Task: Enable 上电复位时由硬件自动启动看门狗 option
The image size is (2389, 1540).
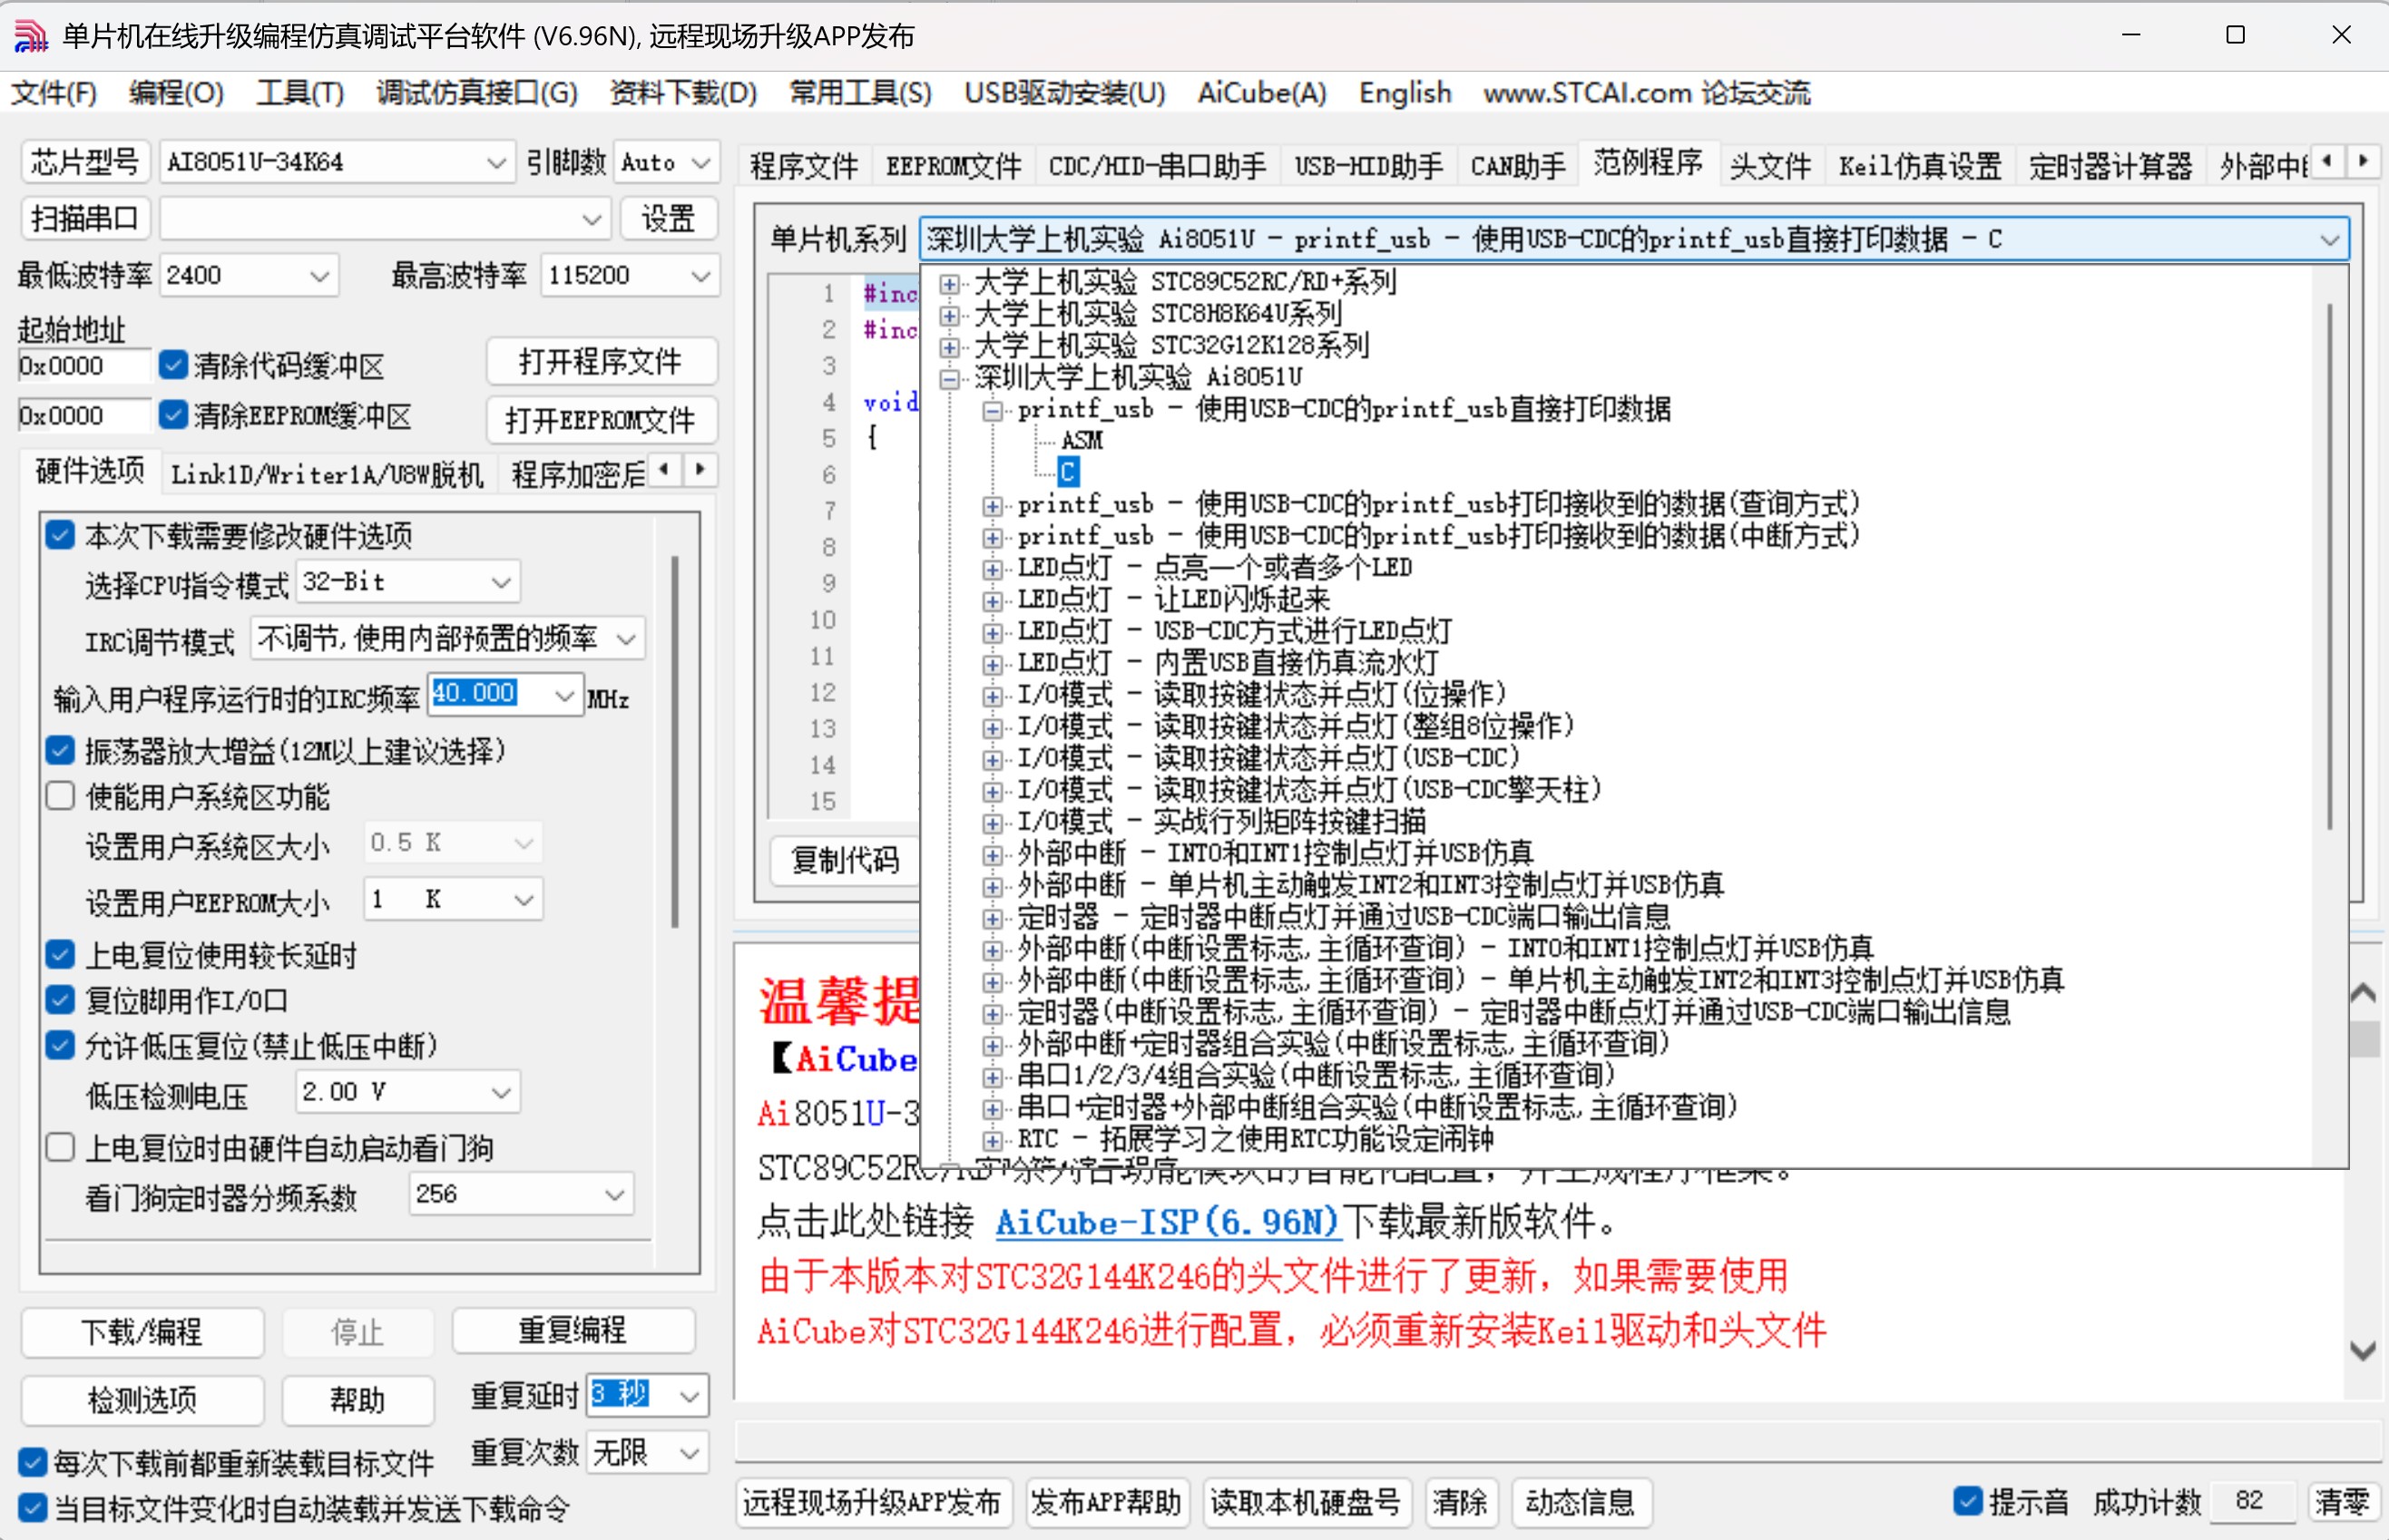Action: (x=60, y=1147)
